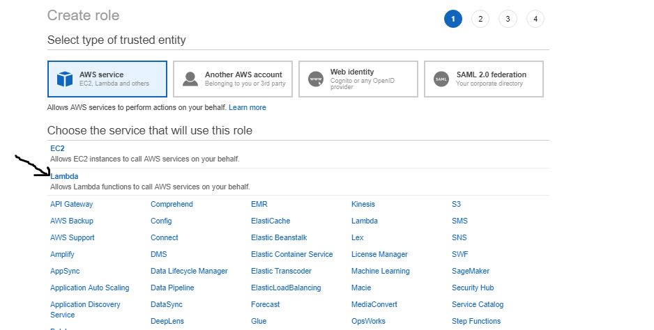
Task: Choose ElasticLoadBalancing service
Action: pos(286,288)
